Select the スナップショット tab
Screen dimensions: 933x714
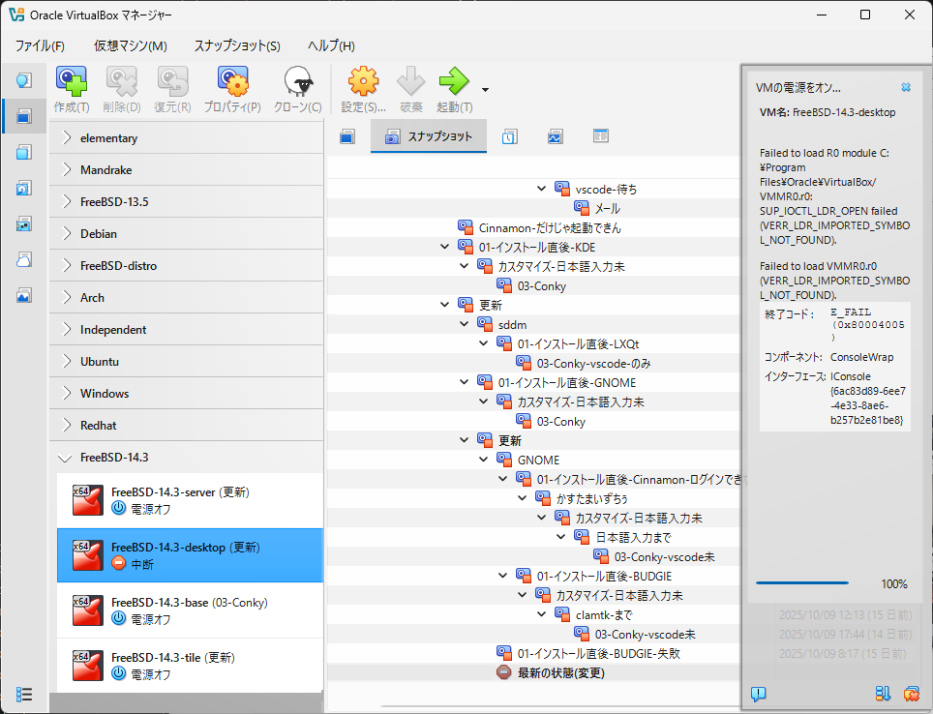429,136
